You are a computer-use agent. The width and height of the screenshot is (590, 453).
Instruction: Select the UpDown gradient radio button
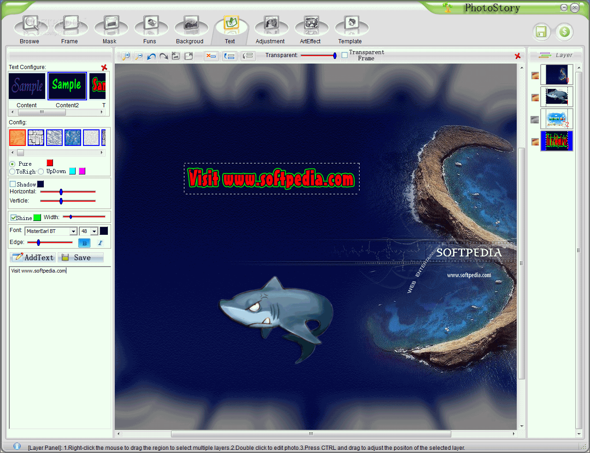tap(41, 172)
